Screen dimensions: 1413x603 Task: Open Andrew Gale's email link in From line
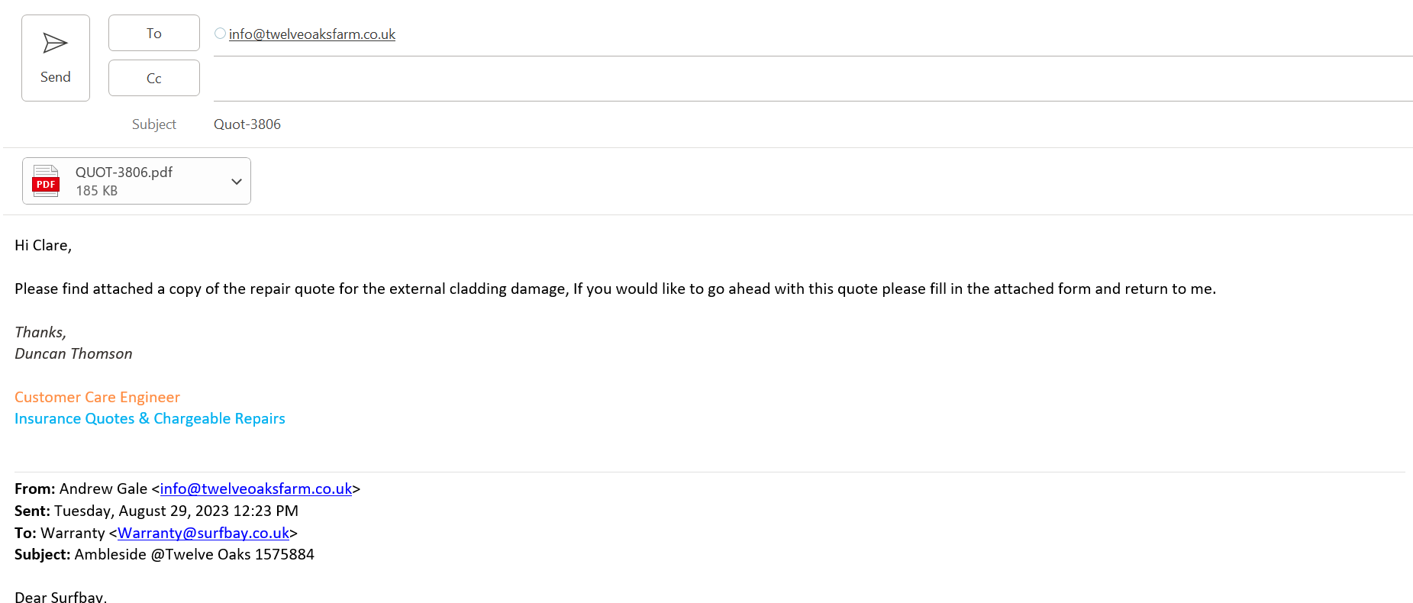click(256, 489)
